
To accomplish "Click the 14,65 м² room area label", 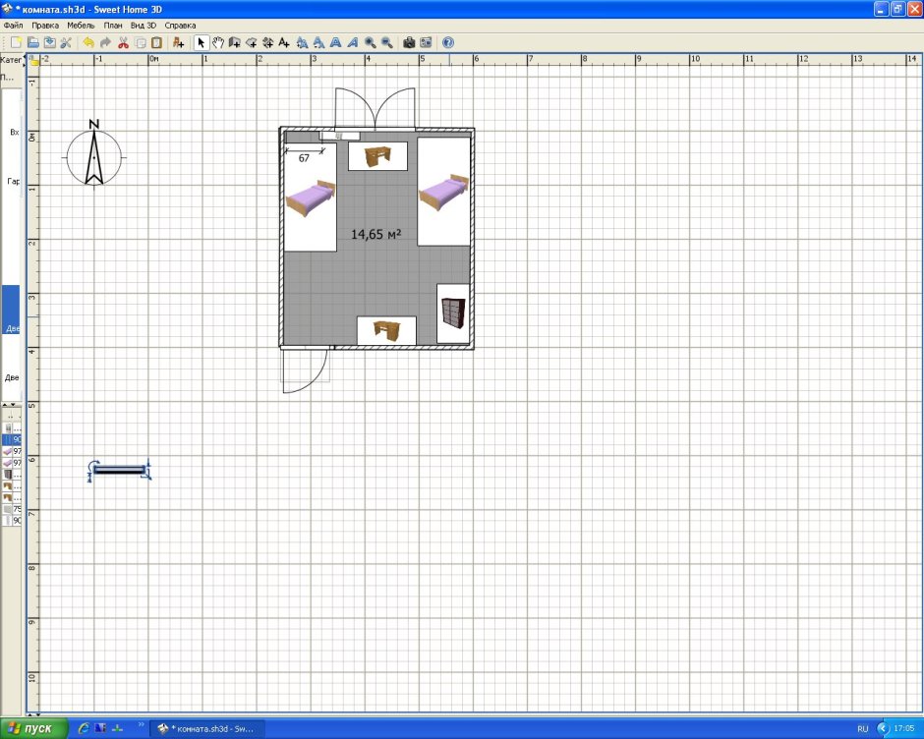I will 375,234.
